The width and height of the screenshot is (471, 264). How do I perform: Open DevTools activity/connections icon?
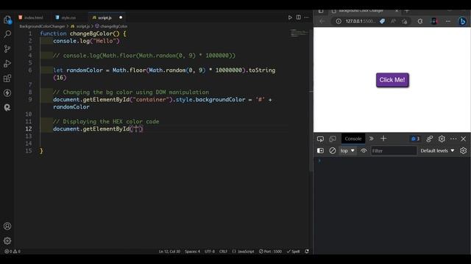click(x=430, y=139)
